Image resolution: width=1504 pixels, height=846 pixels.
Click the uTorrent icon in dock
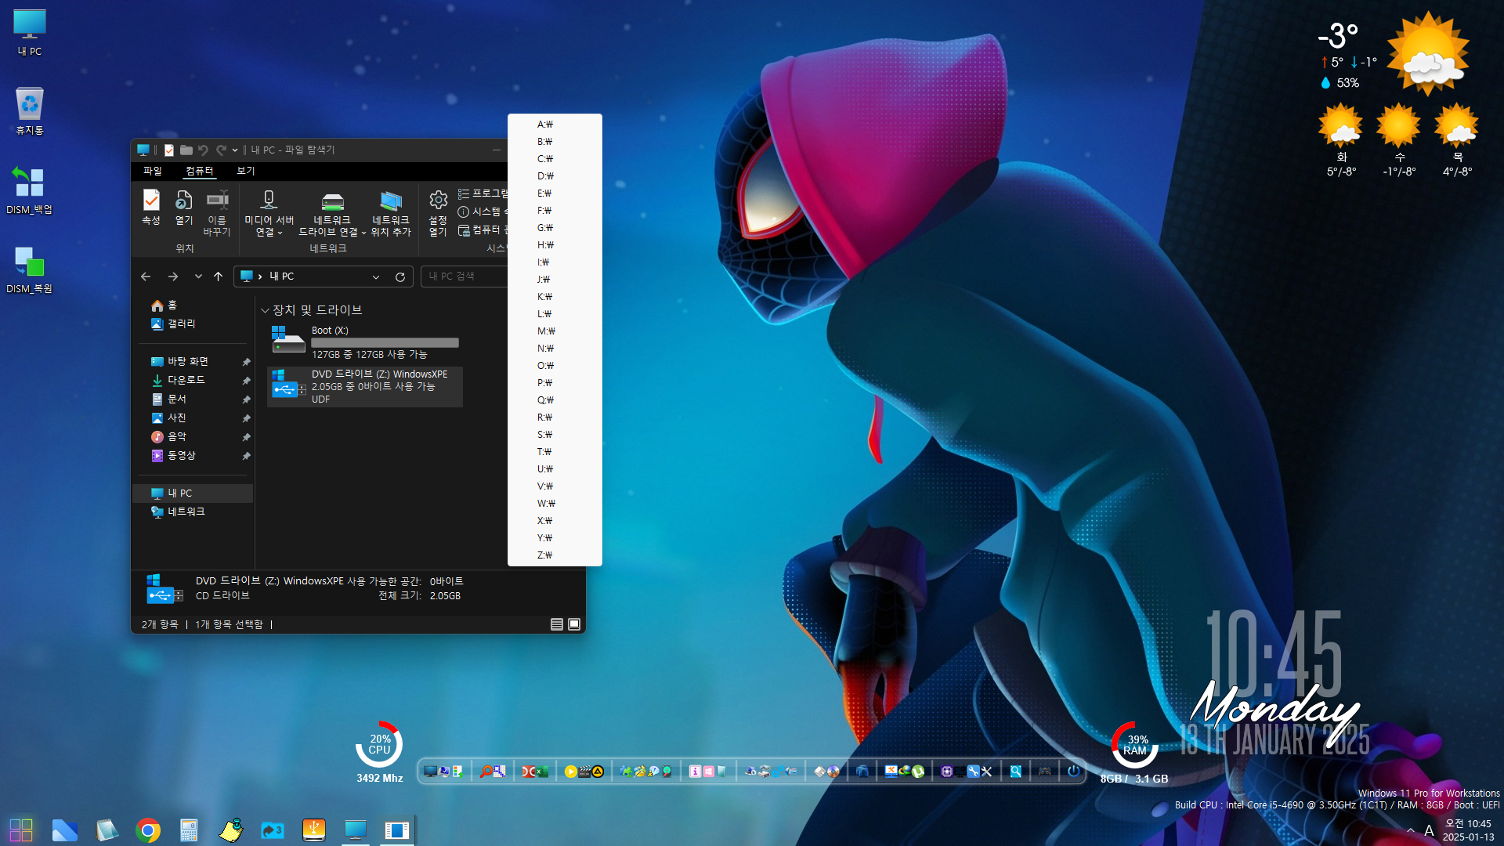[918, 772]
